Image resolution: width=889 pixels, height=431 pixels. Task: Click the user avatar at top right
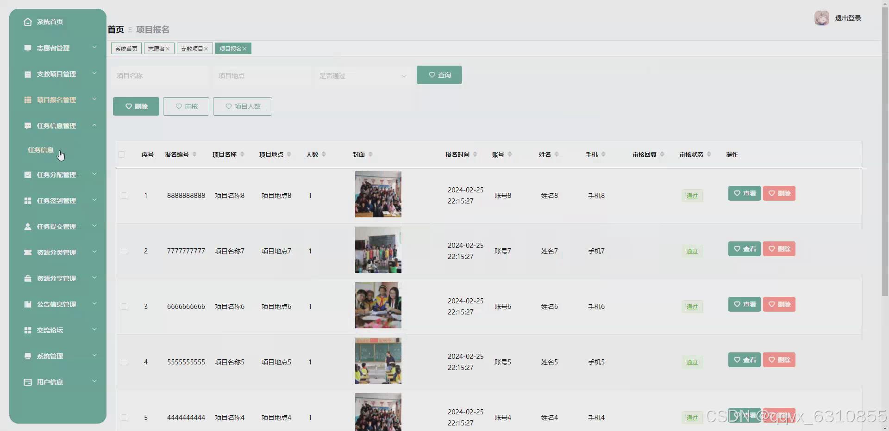pyautogui.click(x=822, y=18)
